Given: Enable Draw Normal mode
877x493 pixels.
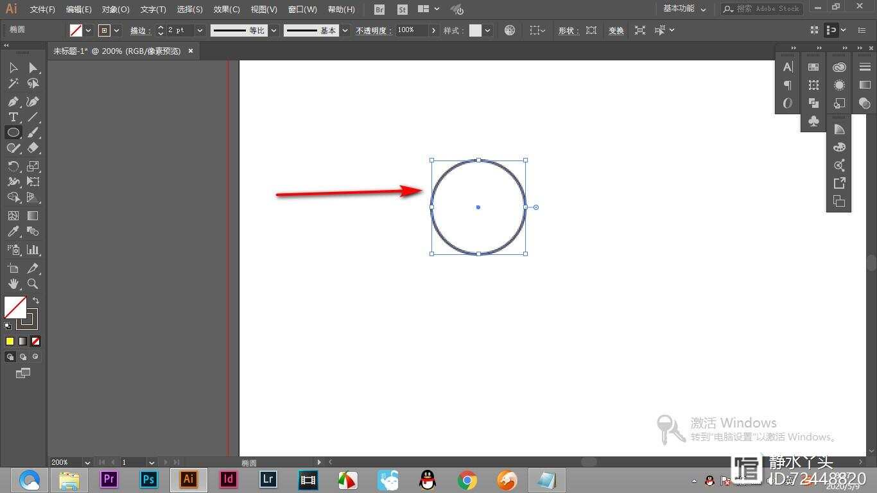Looking at the screenshot, I should [x=10, y=357].
